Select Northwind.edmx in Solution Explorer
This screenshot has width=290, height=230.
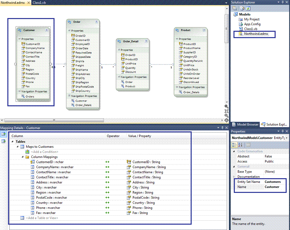click(256, 34)
